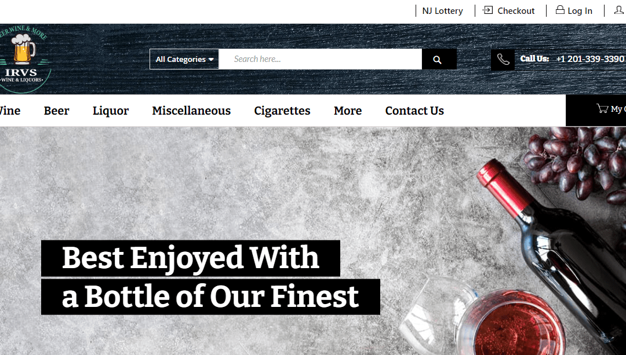
Task: Open the NJ Lottery link
Action: point(442,11)
